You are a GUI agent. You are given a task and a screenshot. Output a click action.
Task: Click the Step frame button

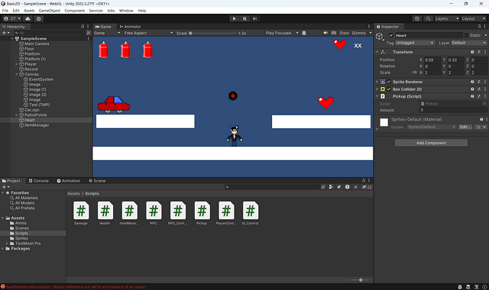[254, 18]
